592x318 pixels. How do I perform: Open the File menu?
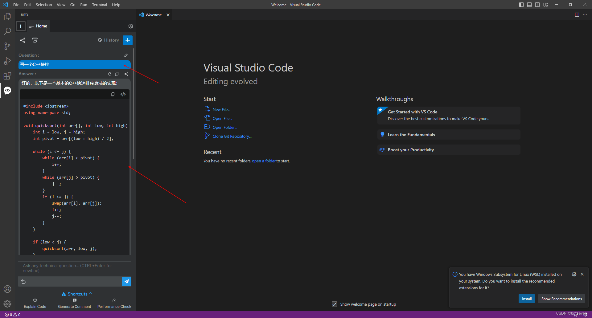[x=16, y=5]
